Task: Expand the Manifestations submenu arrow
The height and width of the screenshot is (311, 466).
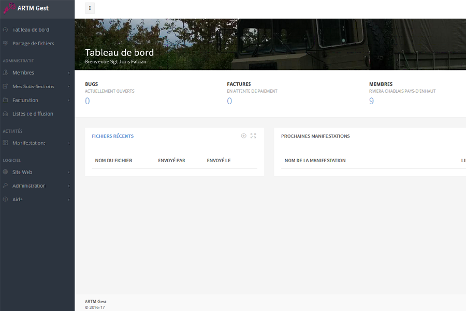Action: click(x=68, y=143)
